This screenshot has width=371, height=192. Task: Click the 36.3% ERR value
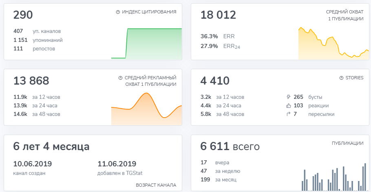pos(209,36)
